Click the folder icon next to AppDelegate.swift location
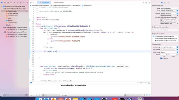179x100 pixels. 178,16
